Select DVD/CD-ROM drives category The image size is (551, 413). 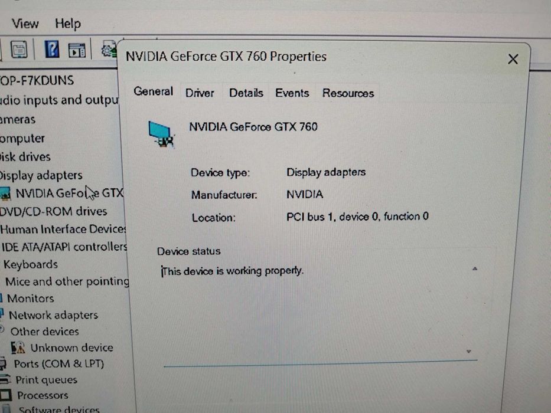point(53,211)
